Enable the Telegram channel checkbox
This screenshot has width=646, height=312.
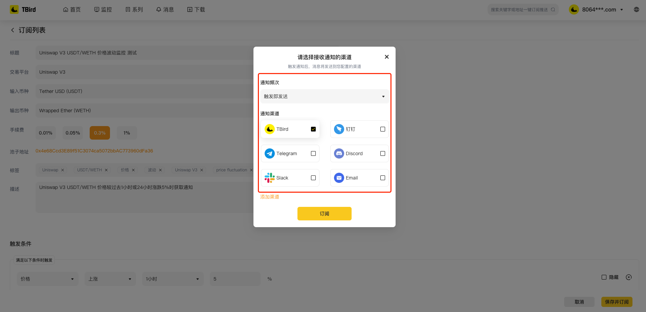pos(313,153)
